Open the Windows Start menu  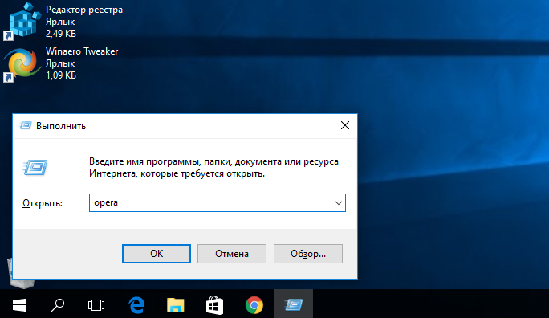point(19,304)
